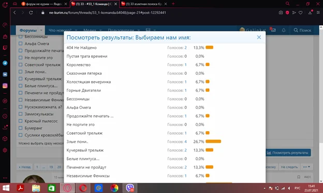The height and width of the screenshot is (193, 323).
Task: Go to the Назад pagination link
Action: [25, 167]
